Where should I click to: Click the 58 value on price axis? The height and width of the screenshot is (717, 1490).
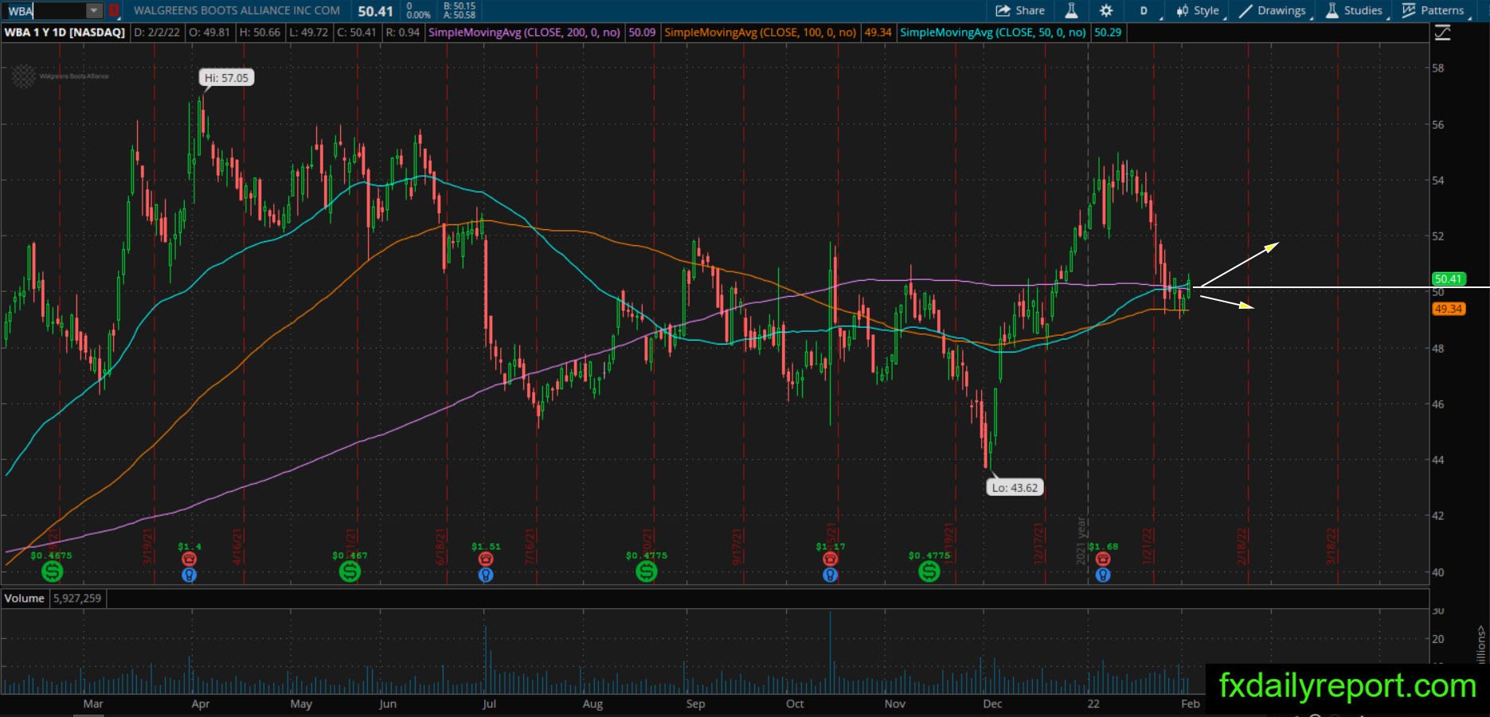1438,68
